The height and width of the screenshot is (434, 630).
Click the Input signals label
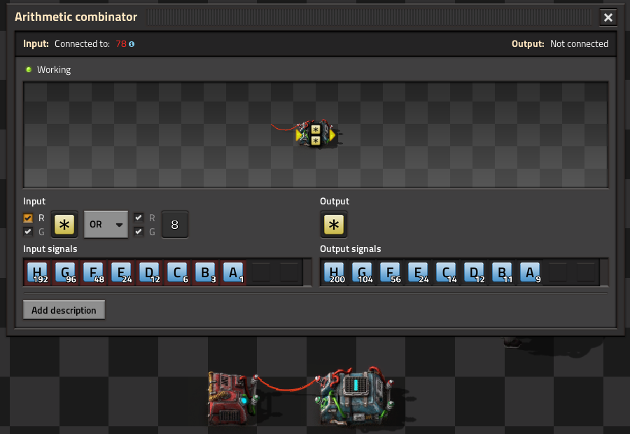(50, 248)
